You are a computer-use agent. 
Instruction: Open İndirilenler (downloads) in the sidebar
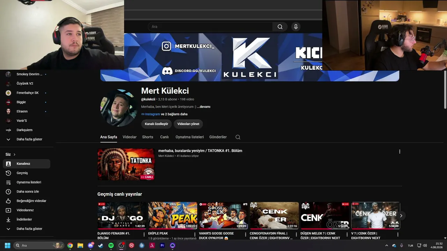pos(27,220)
